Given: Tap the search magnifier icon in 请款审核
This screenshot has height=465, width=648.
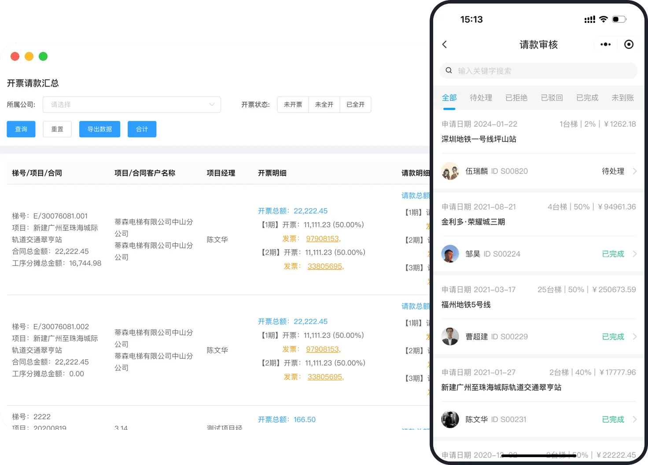Looking at the screenshot, I should (449, 70).
